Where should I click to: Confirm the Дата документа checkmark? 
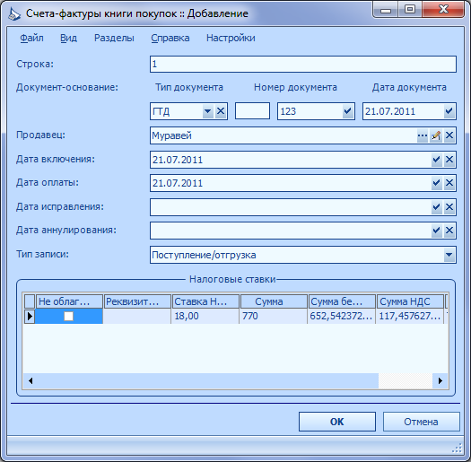pyautogui.click(x=449, y=111)
